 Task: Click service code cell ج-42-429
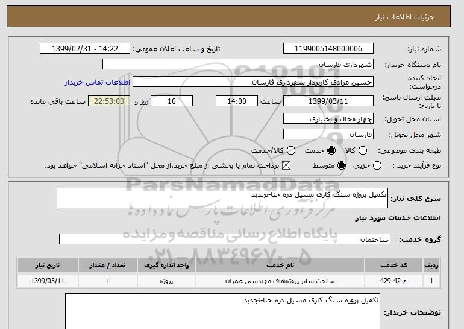coord(393,281)
